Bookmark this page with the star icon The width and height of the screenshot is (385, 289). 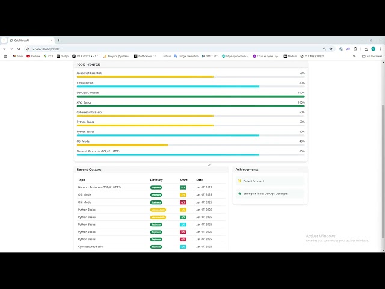[x=331, y=49]
